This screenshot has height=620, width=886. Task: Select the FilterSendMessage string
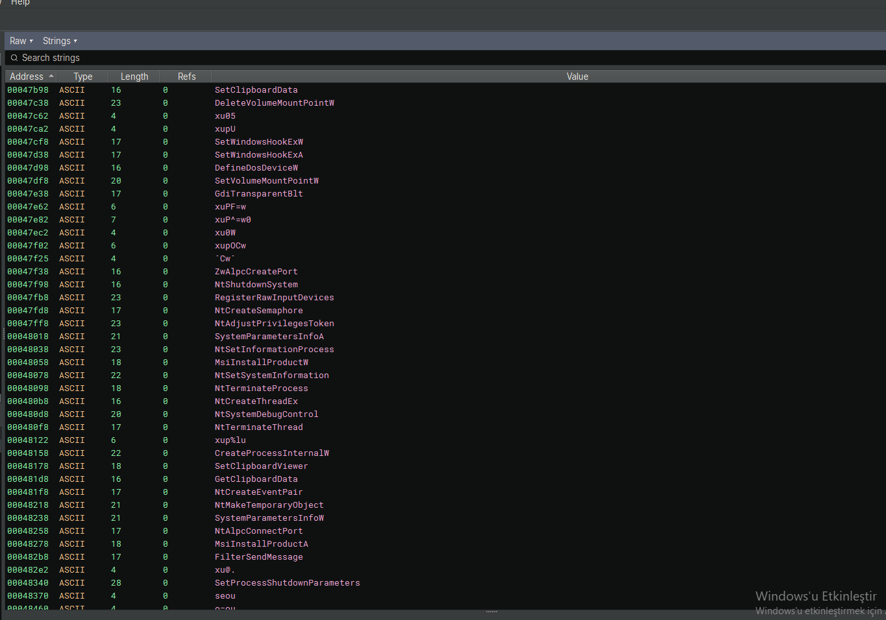click(x=259, y=557)
